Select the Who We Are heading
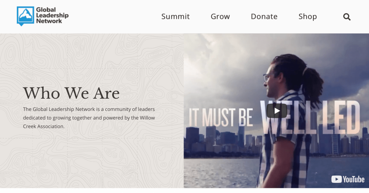 point(71,93)
